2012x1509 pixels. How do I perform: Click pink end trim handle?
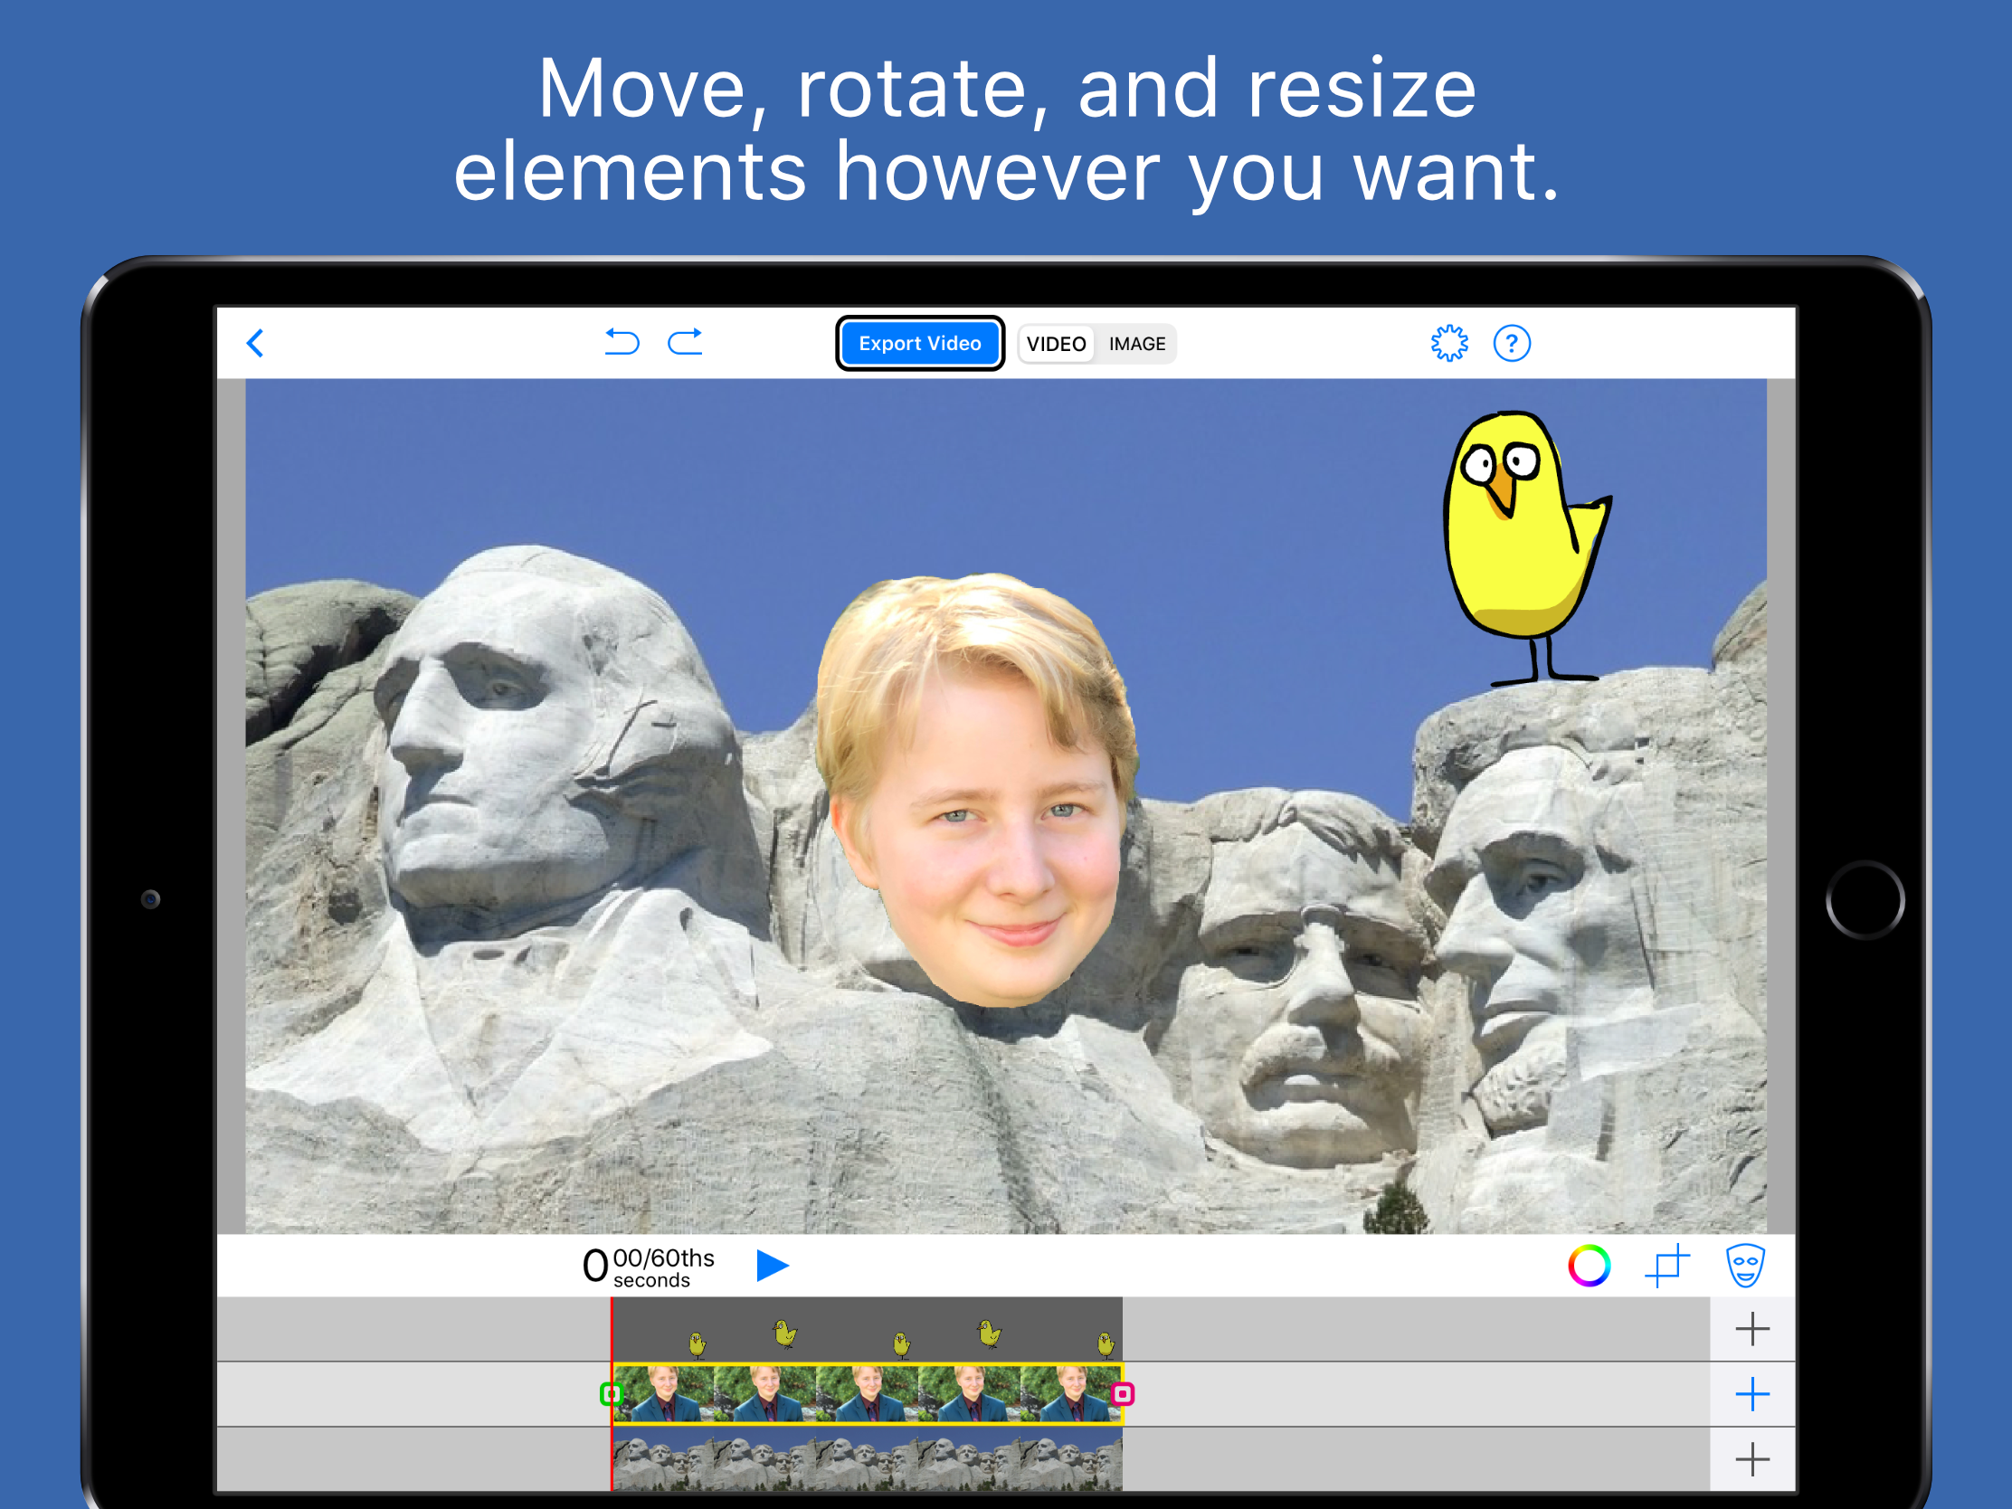click(x=1123, y=1393)
